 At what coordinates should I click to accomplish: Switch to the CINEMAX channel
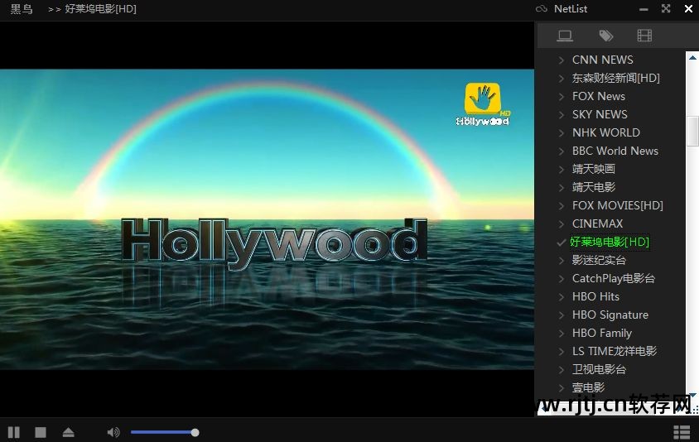(597, 224)
